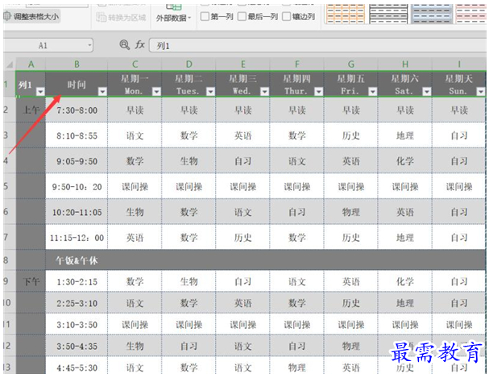Click the 转换为区域 button label
This screenshot has width=489, height=378.
coord(127,18)
